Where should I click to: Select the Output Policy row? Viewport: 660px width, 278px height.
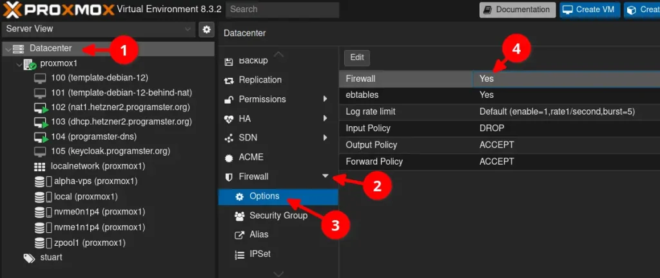coord(500,145)
